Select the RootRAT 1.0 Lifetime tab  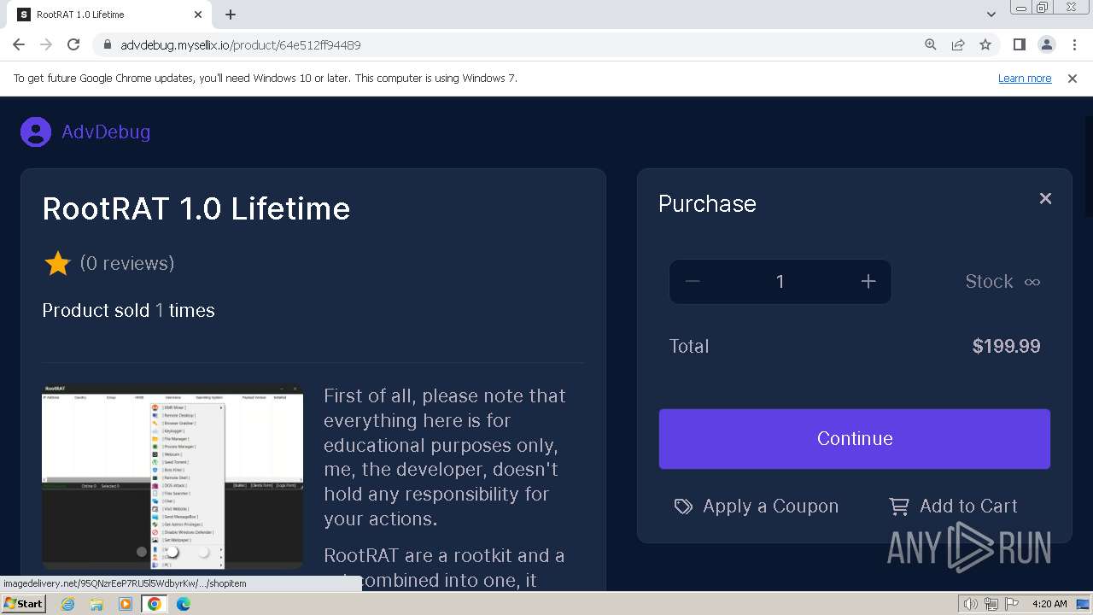(111, 15)
